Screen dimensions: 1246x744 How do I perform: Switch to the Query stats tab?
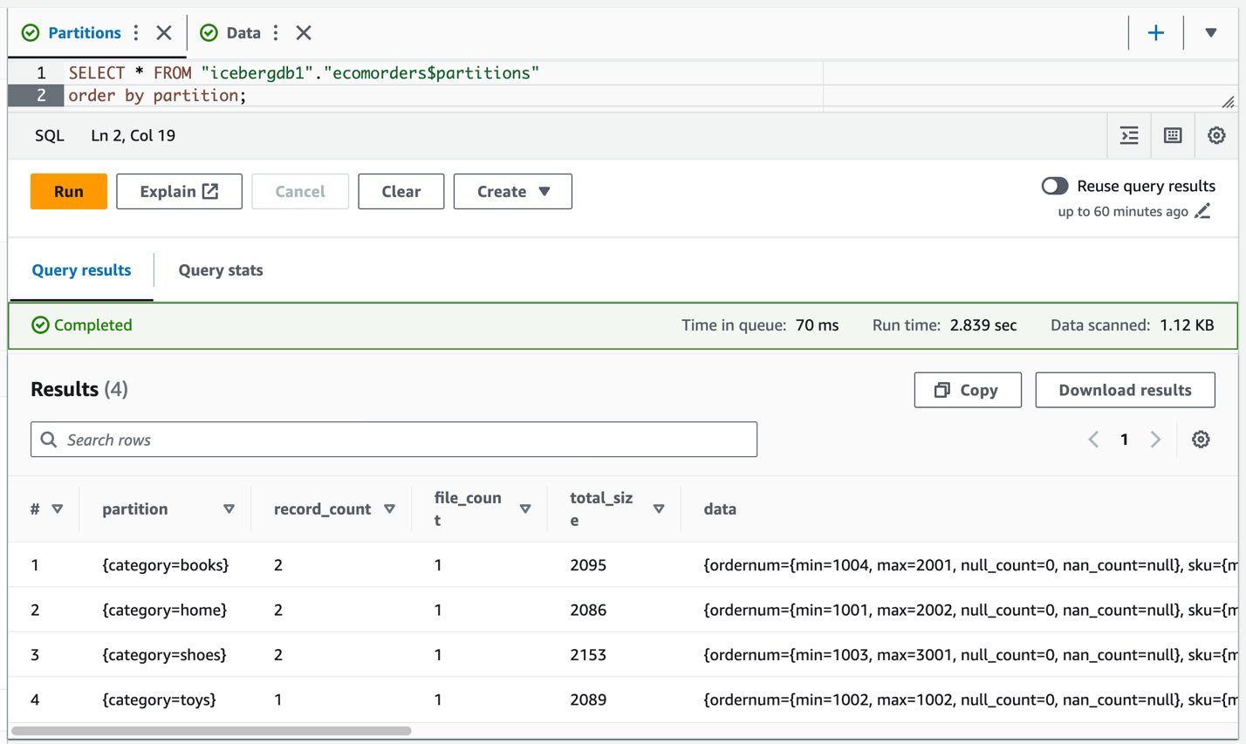pos(221,270)
